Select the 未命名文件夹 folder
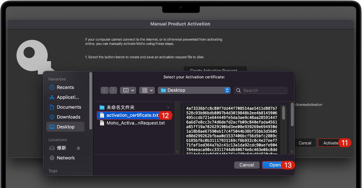Viewport: 362px width, 188px height. pos(134,107)
